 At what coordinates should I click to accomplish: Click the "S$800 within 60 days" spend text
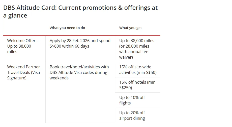click(x=69, y=46)
